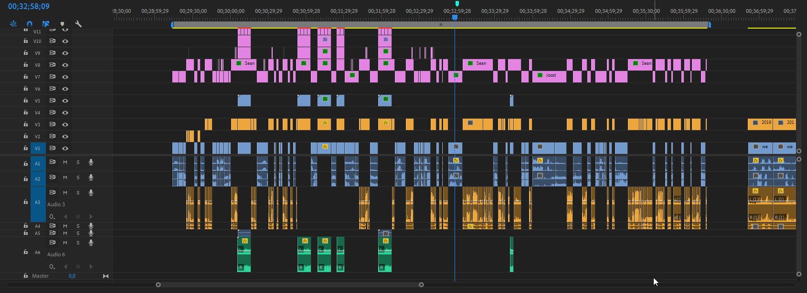The image size is (807, 293).
Task: Click the Master track volume value
Action: 72,276
